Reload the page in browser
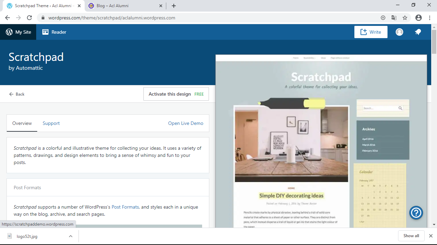 click(x=29, y=18)
